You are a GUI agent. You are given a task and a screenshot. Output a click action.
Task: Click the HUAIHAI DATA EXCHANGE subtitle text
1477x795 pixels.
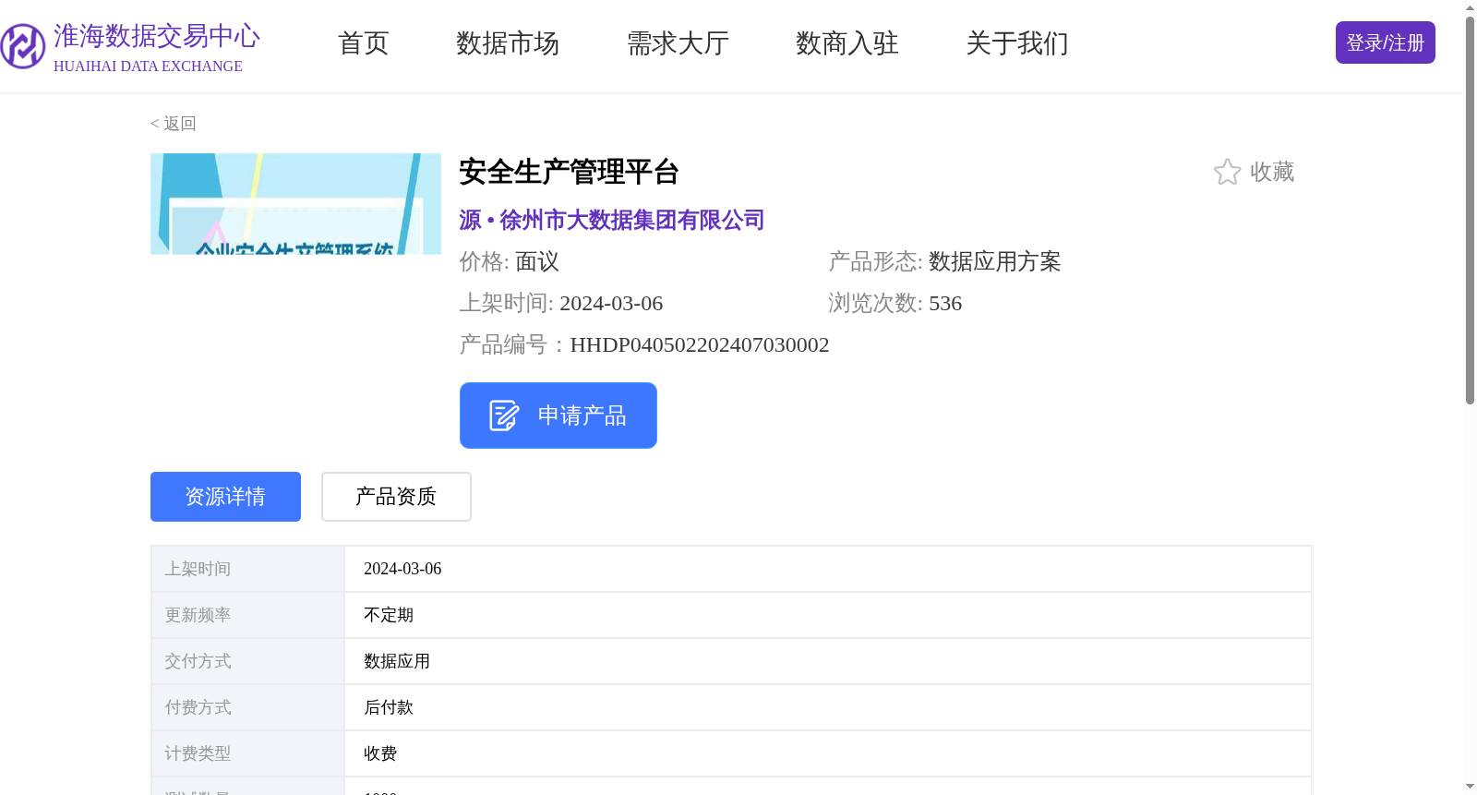[x=148, y=66]
